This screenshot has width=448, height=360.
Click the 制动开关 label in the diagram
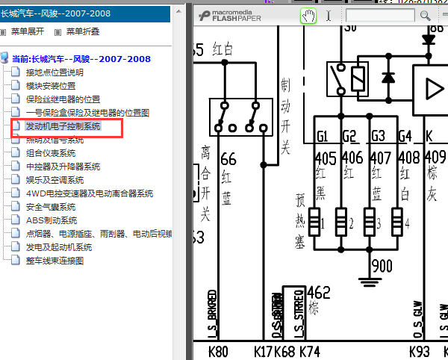pos(285,117)
